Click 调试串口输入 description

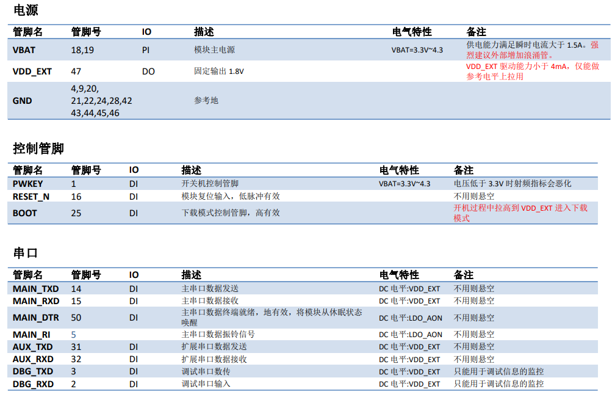(206, 384)
